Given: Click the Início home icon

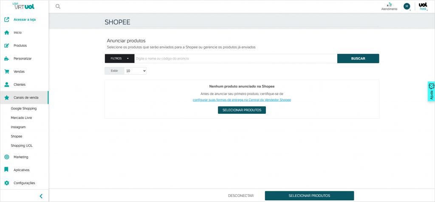Looking at the screenshot, I should coord(7,33).
